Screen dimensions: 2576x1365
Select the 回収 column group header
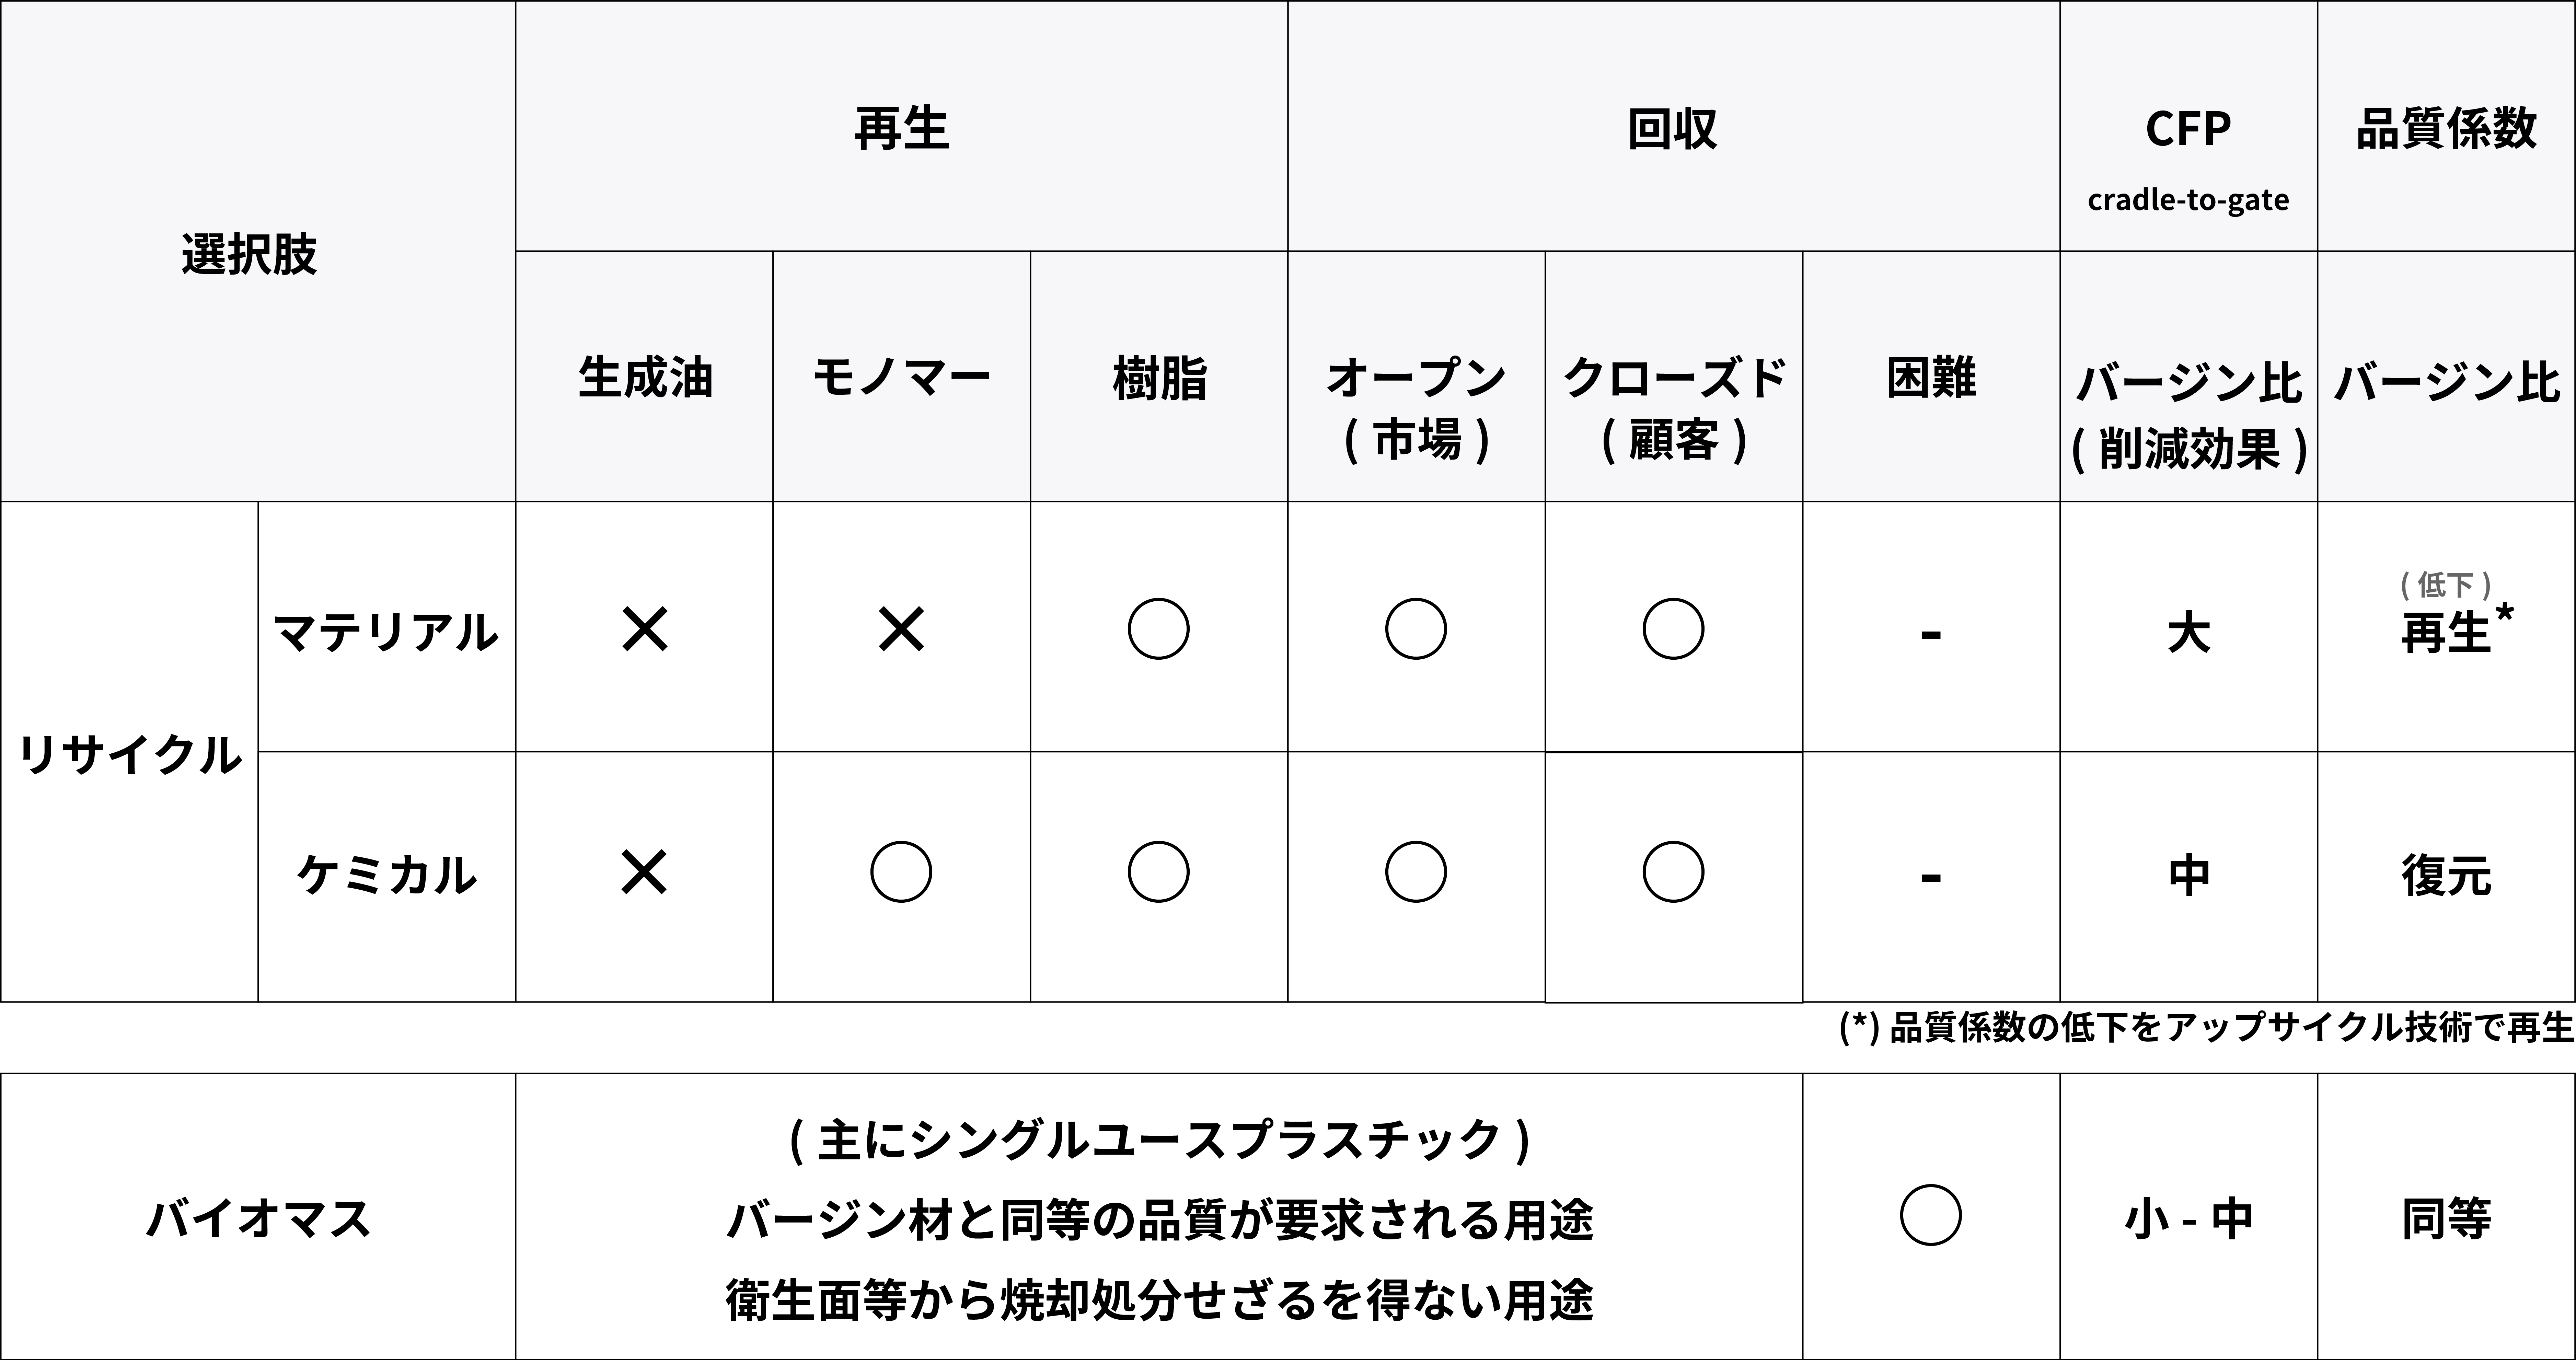coord(1673,126)
